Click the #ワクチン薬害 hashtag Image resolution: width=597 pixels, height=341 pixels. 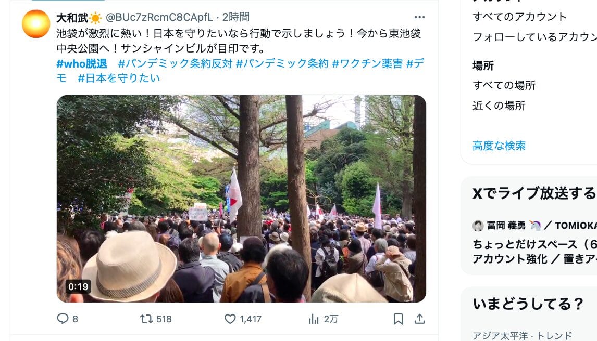pos(367,63)
